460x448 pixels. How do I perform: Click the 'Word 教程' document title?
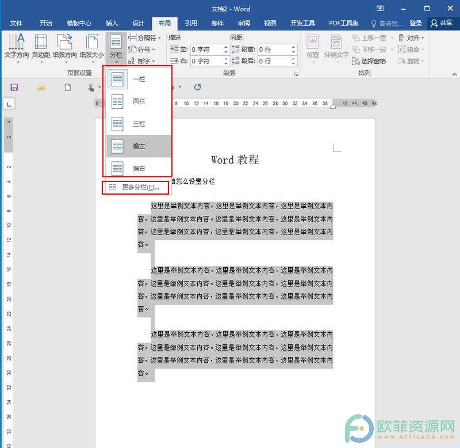(235, 160)
